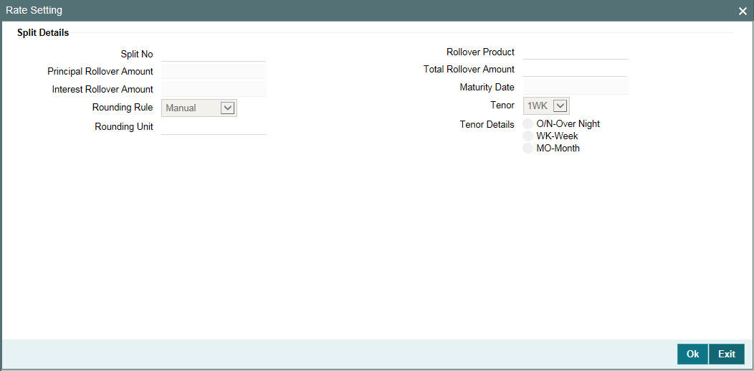The height and width of the screenshot is (371, 754).
Task: Expand the Tenor dropdown showing 1WK
Action: pyautogui.click(x=546, y=105)
